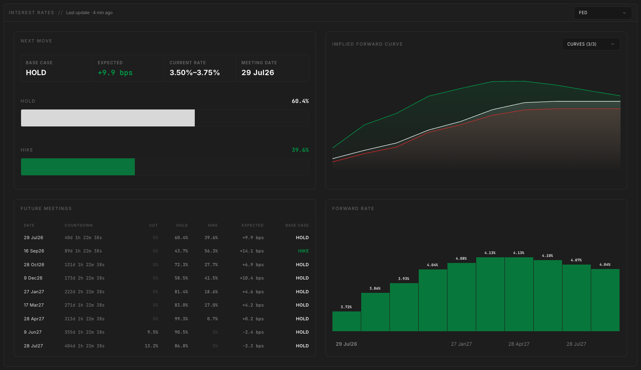Select the 28 Apr27 meeting row date

[34, 319]
